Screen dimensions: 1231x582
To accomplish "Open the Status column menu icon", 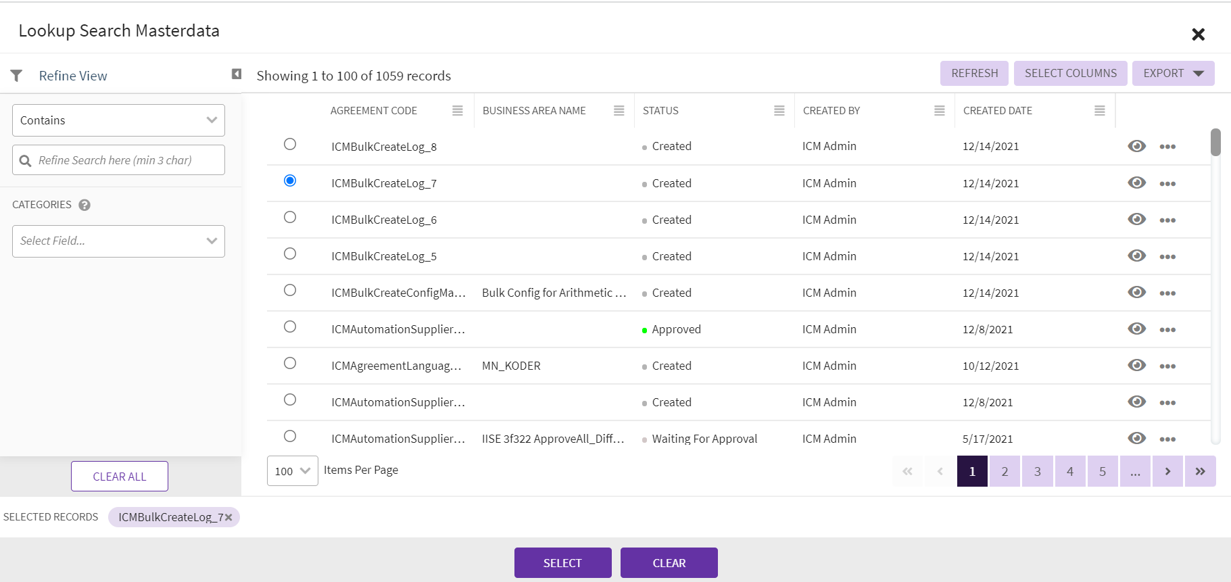I will (x=779, y=111).
